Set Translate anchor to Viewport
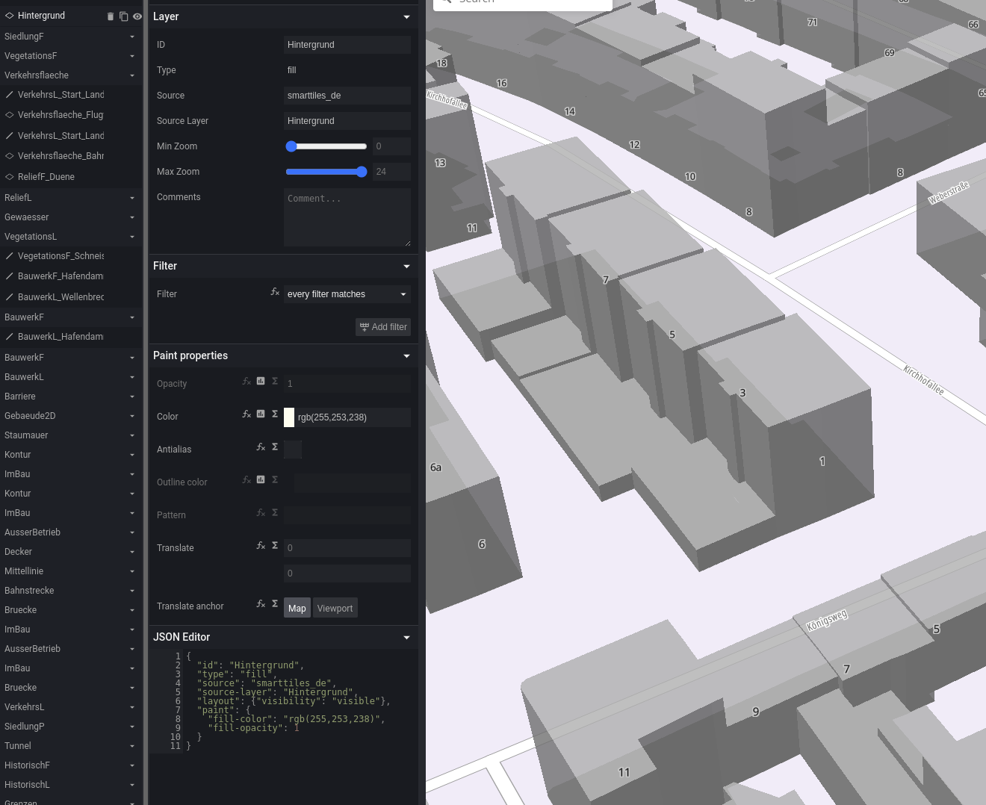This screenshot has width=986, height=805. pos(335,609)
